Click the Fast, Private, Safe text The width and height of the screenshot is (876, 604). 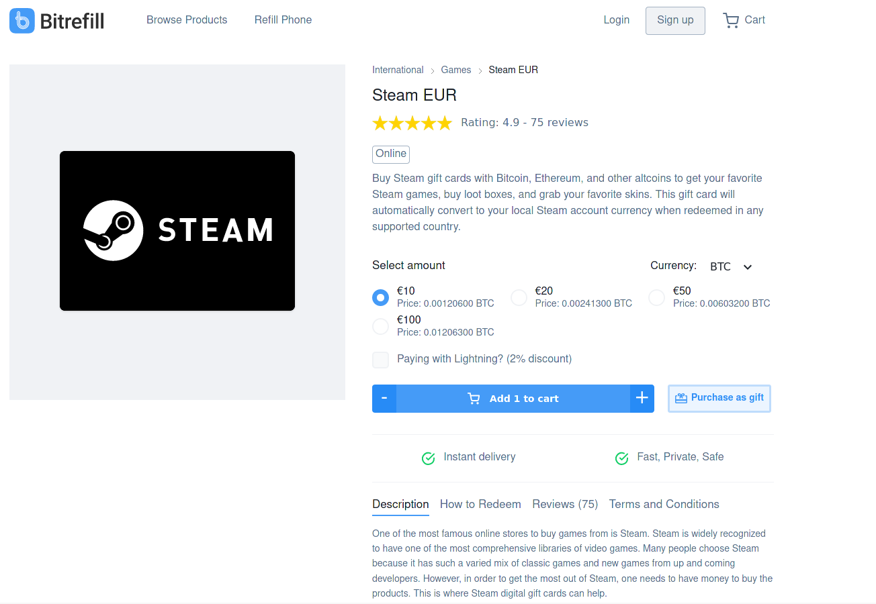[x=681, y=457]
